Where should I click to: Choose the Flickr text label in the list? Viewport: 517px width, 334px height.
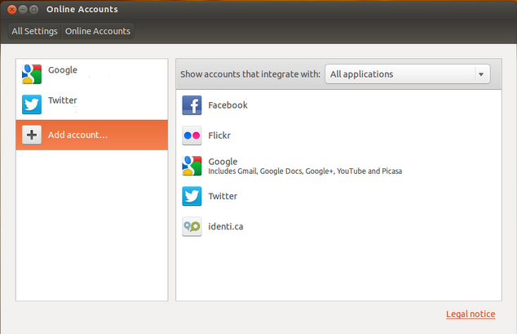[221, 136]
